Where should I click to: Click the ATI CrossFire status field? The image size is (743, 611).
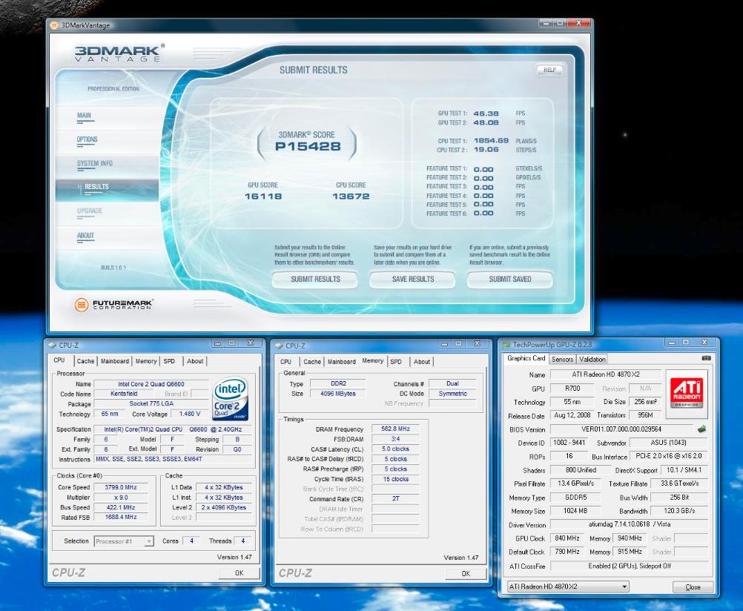[x=630, y=566]
